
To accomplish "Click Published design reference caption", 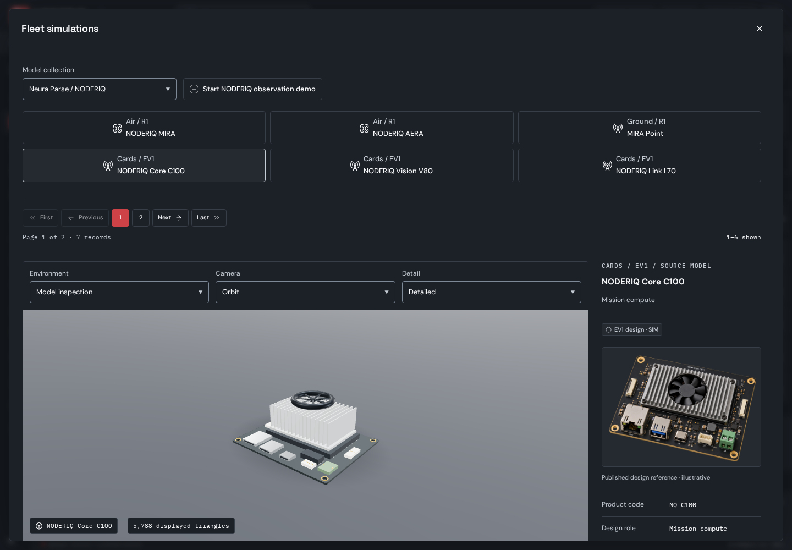I will point(656,477).
